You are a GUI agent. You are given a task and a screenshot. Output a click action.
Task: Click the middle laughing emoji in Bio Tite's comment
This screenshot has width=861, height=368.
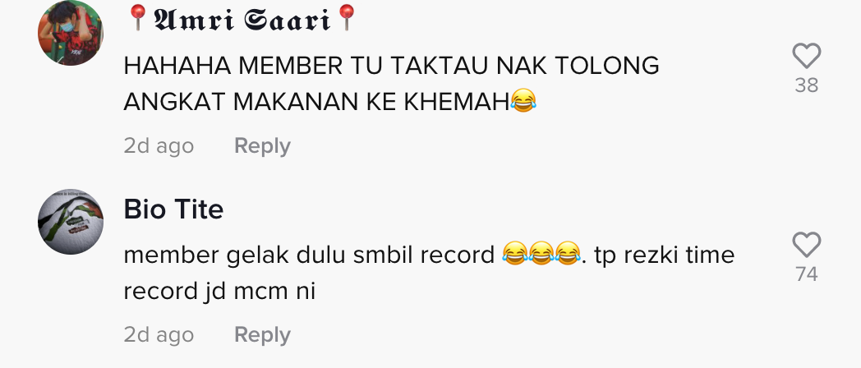tap(541, 255)
